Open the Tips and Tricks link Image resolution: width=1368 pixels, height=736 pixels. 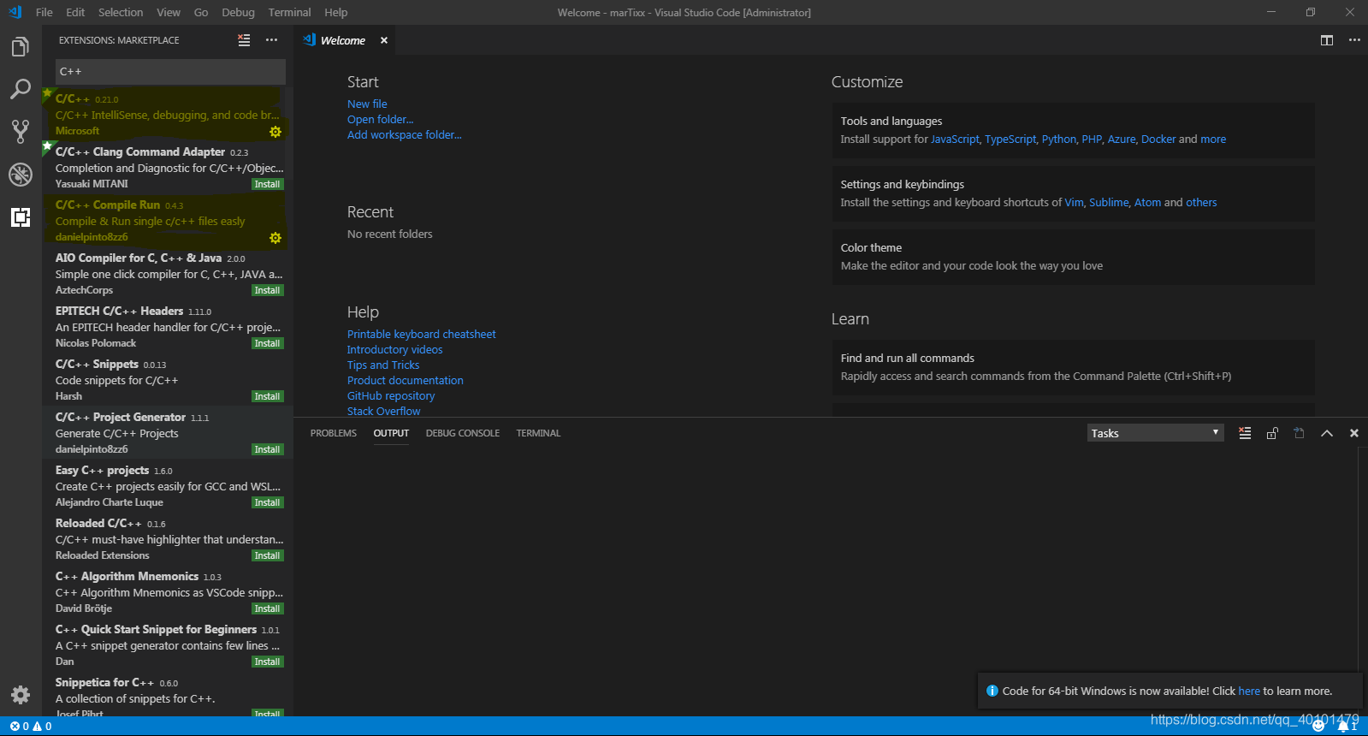[x=383, y=365]
